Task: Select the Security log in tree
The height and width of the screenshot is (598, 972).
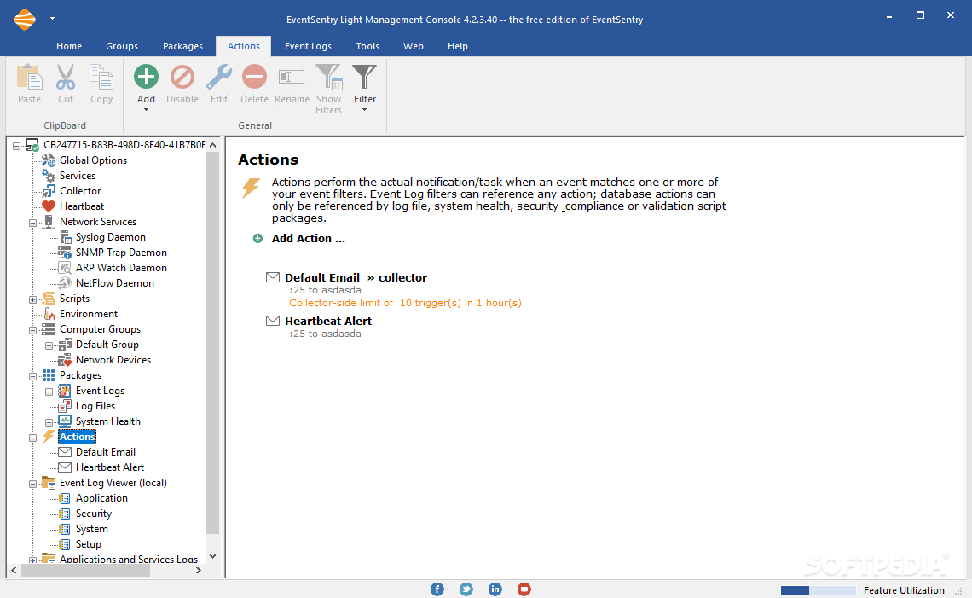Action: coord(94,514)
